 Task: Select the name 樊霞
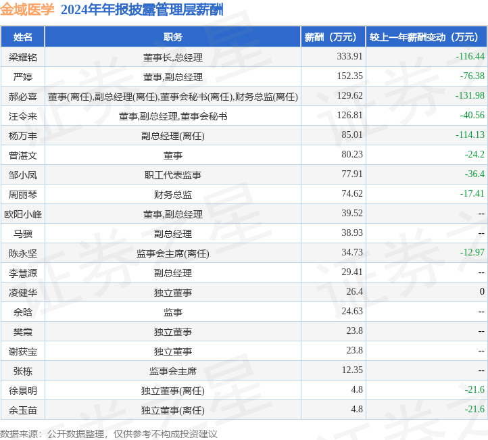pos(23,332)
